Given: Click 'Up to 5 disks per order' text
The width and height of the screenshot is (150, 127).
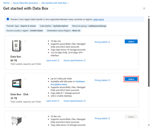Looking at the screenshot, I should pyautogui.click(x=61, y=79).
